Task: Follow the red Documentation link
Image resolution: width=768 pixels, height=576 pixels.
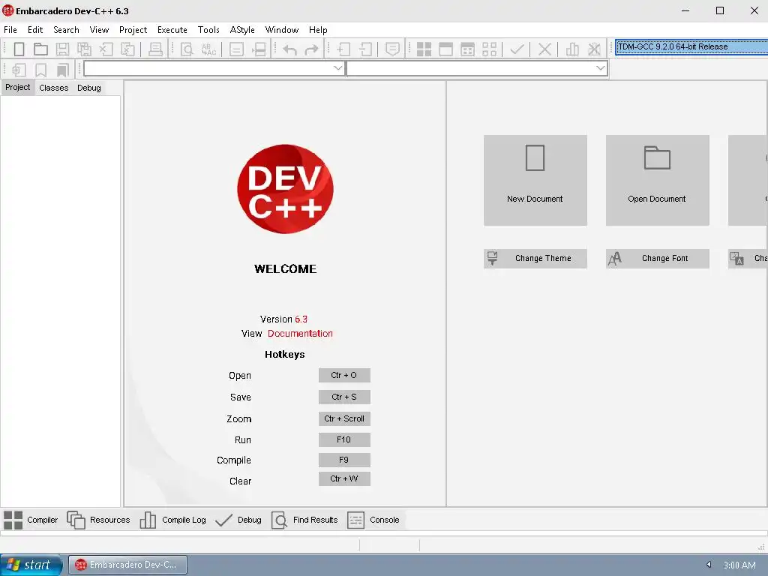Action: pos(300,334)
